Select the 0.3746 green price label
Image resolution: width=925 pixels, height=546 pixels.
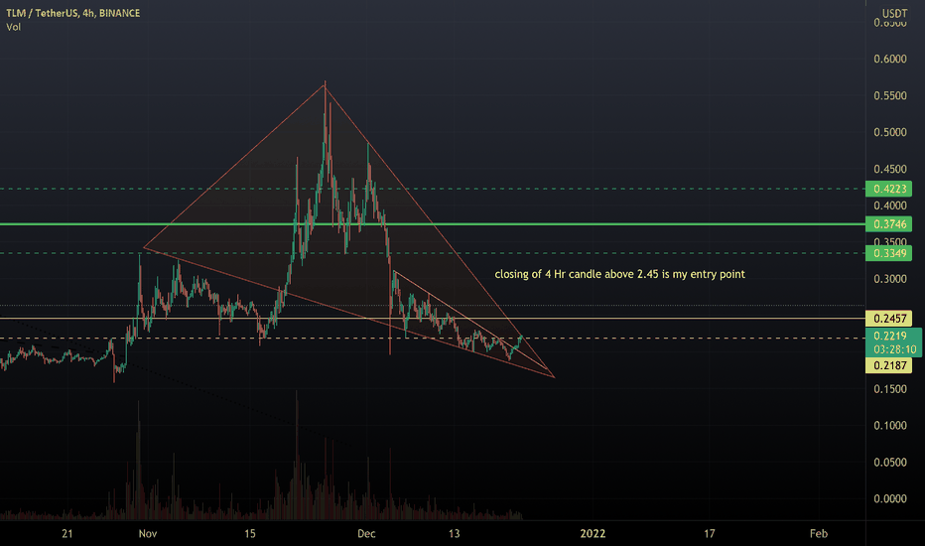click(889, 224)
